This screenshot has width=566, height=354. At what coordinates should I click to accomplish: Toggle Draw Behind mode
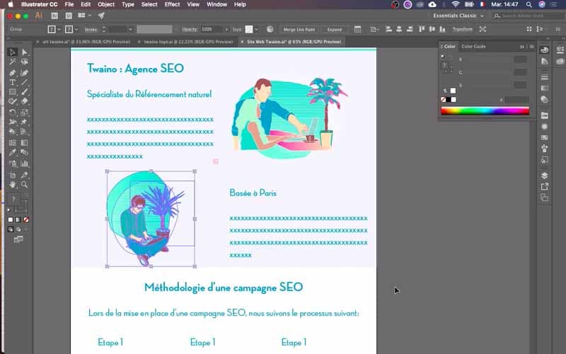click(x=18, y=229)
